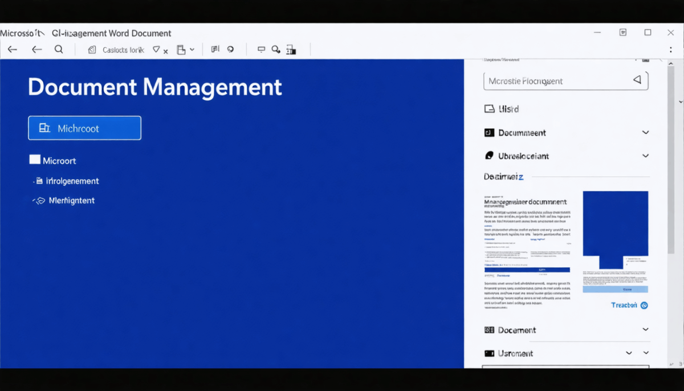
Task: Open the blue document preview thumbnail
Action: [615, 230]
